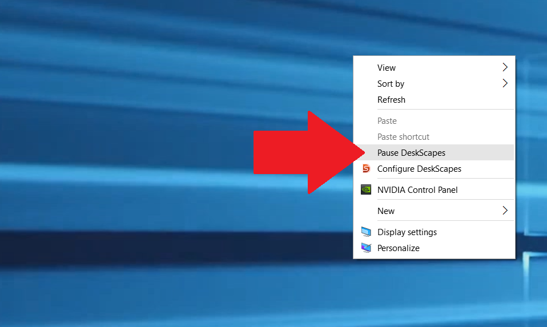
Task: Expand the New submenu chevron
Action: [x=505, y=211]
